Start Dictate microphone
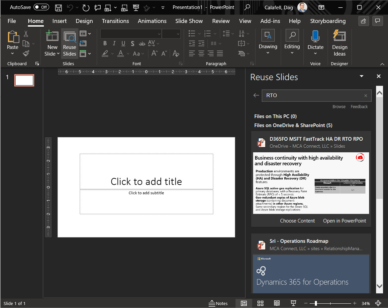Image resolution: width=388 pixels, height=308 pixels. (x=315, y=43)
